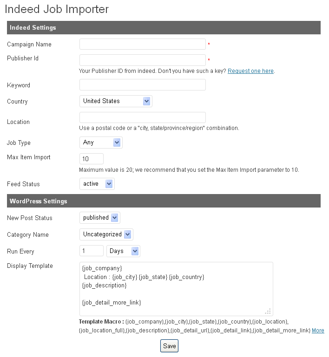Click the Max Item Import field
Screen dimensions: 329x357
pyautogui.click(x=92, y=159)
